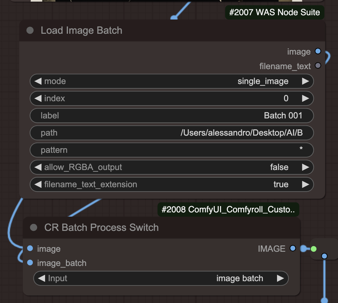Image resolution: width=338 pixels, height=303 pixels.
Task: Click the IMAGE output socket of CR Batch Process Switch
Action: coord(293,248)
